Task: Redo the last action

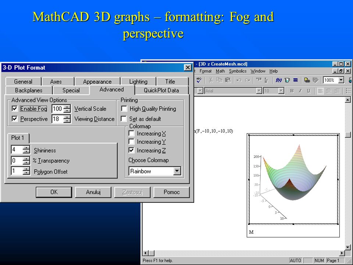Action: (x=247, y=80)
